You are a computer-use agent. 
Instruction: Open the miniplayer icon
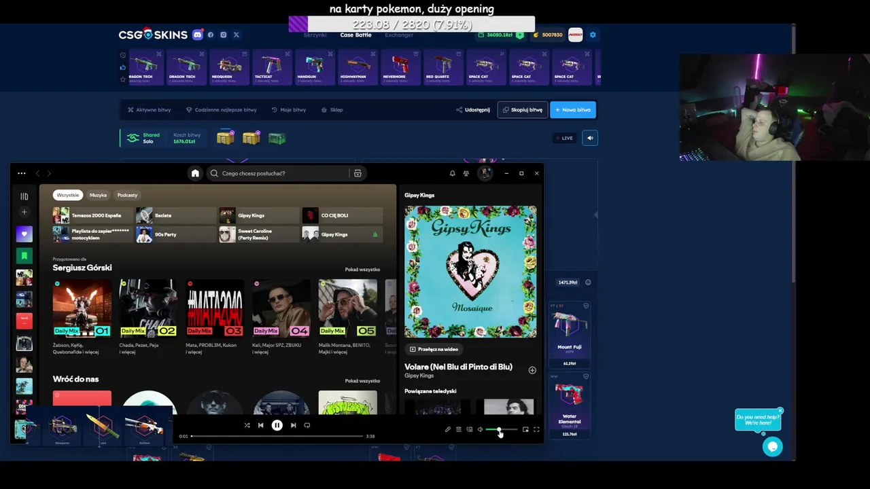point(525,429)
